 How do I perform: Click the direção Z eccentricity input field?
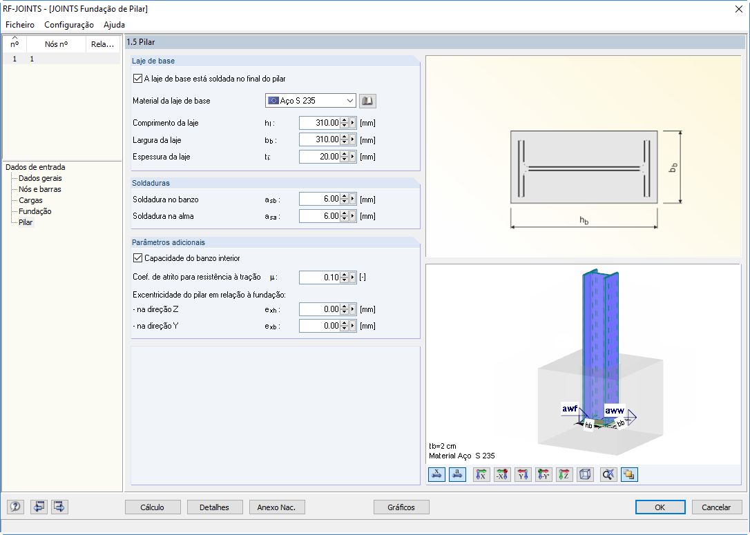coord(320,309)
